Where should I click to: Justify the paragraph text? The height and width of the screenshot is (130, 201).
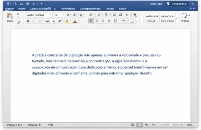click(x=109, y=21)
